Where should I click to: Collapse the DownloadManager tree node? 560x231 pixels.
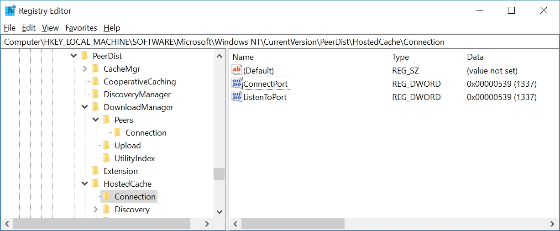tap(85, 107)
